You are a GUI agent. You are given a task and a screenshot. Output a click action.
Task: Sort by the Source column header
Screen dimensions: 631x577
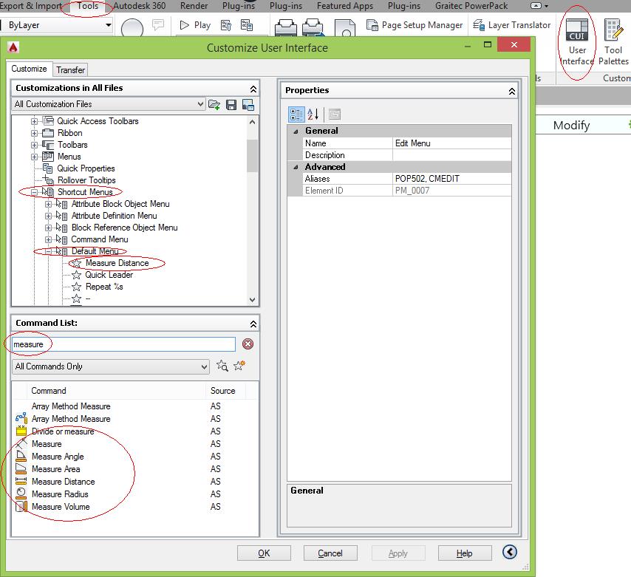(226, 391)
